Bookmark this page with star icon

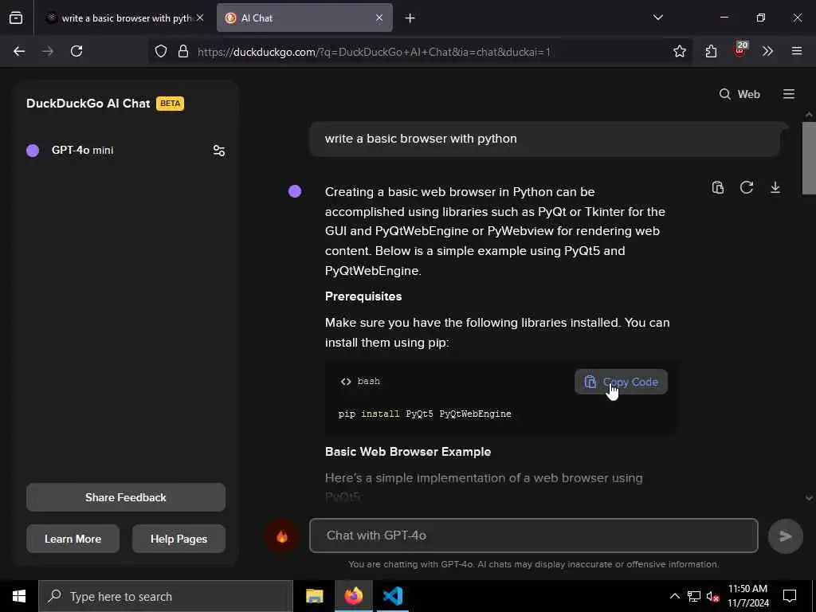[x=679, y=51]
